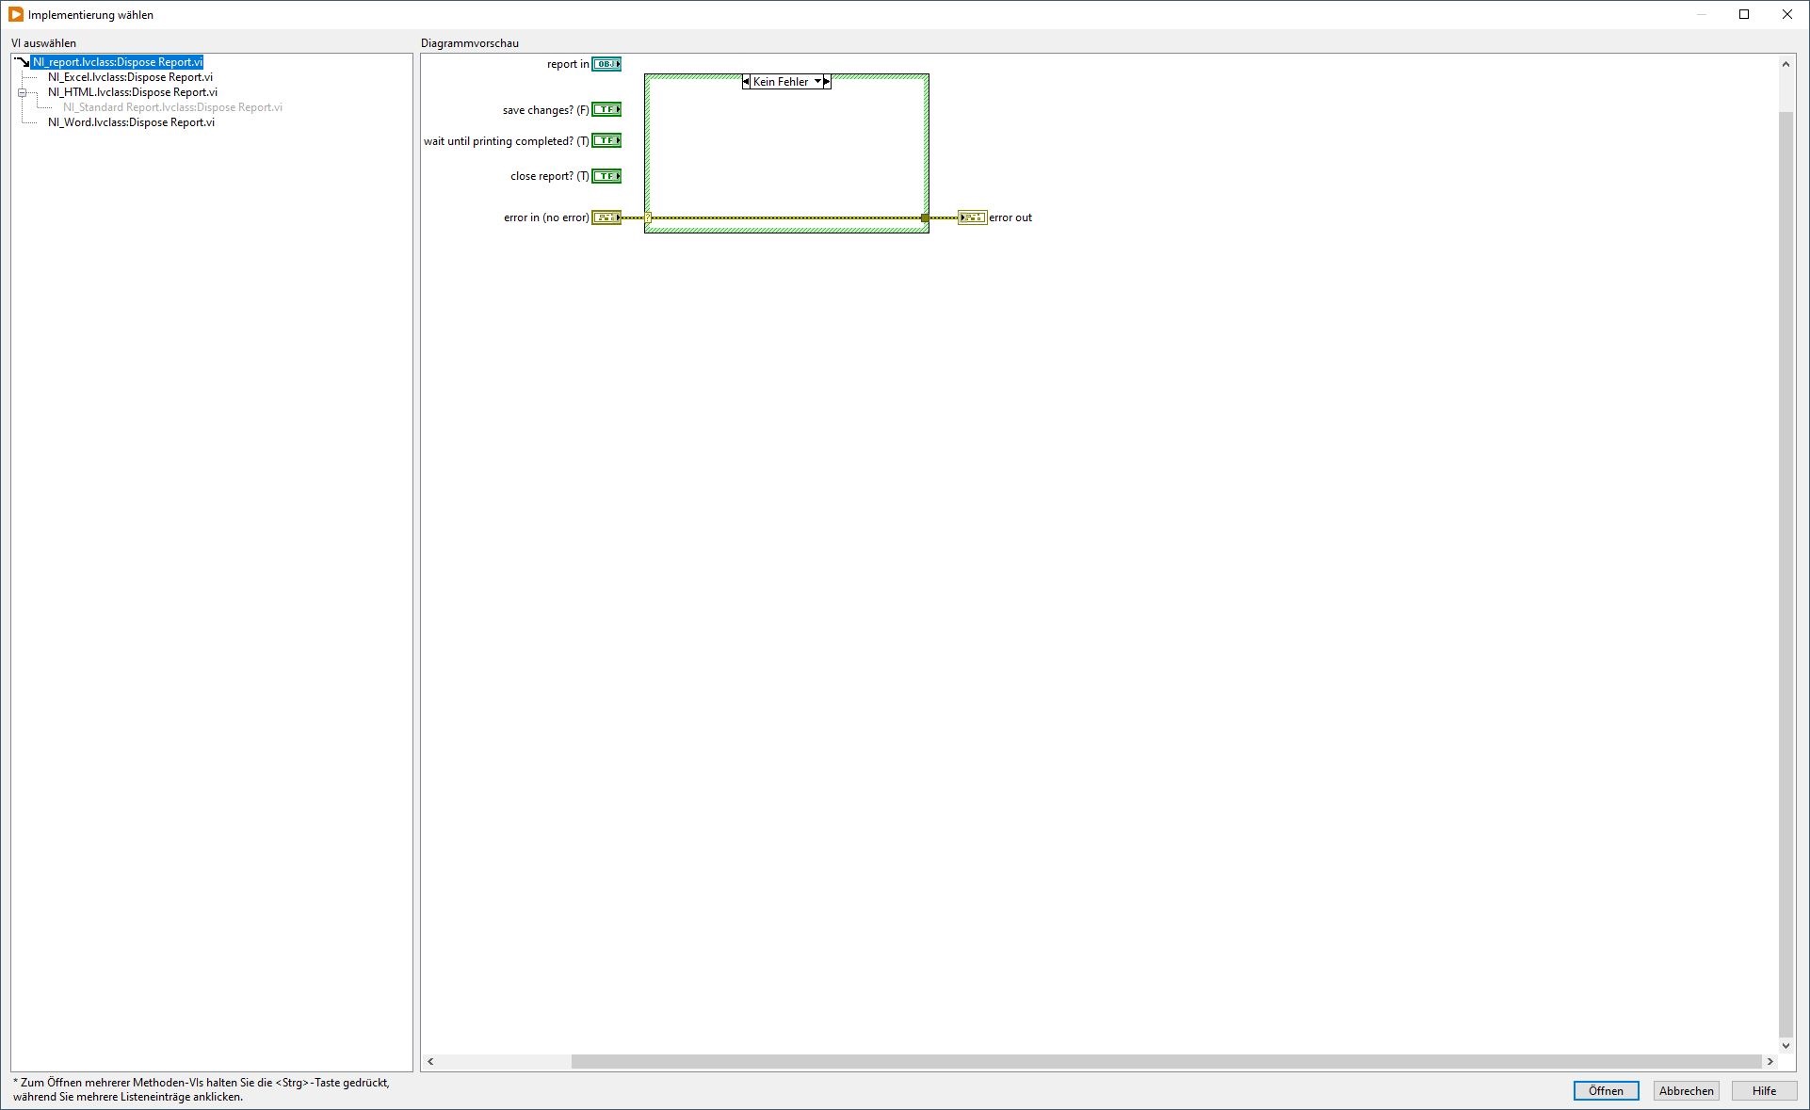Screen dimensions: 1810x1110
Task: Click the error in cluster terminal
Action: (606, 217)
